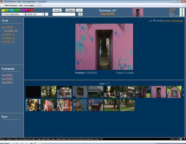186x144 pixels.
Task: Click the small 'R' button
Action: (x=80, y=14)
